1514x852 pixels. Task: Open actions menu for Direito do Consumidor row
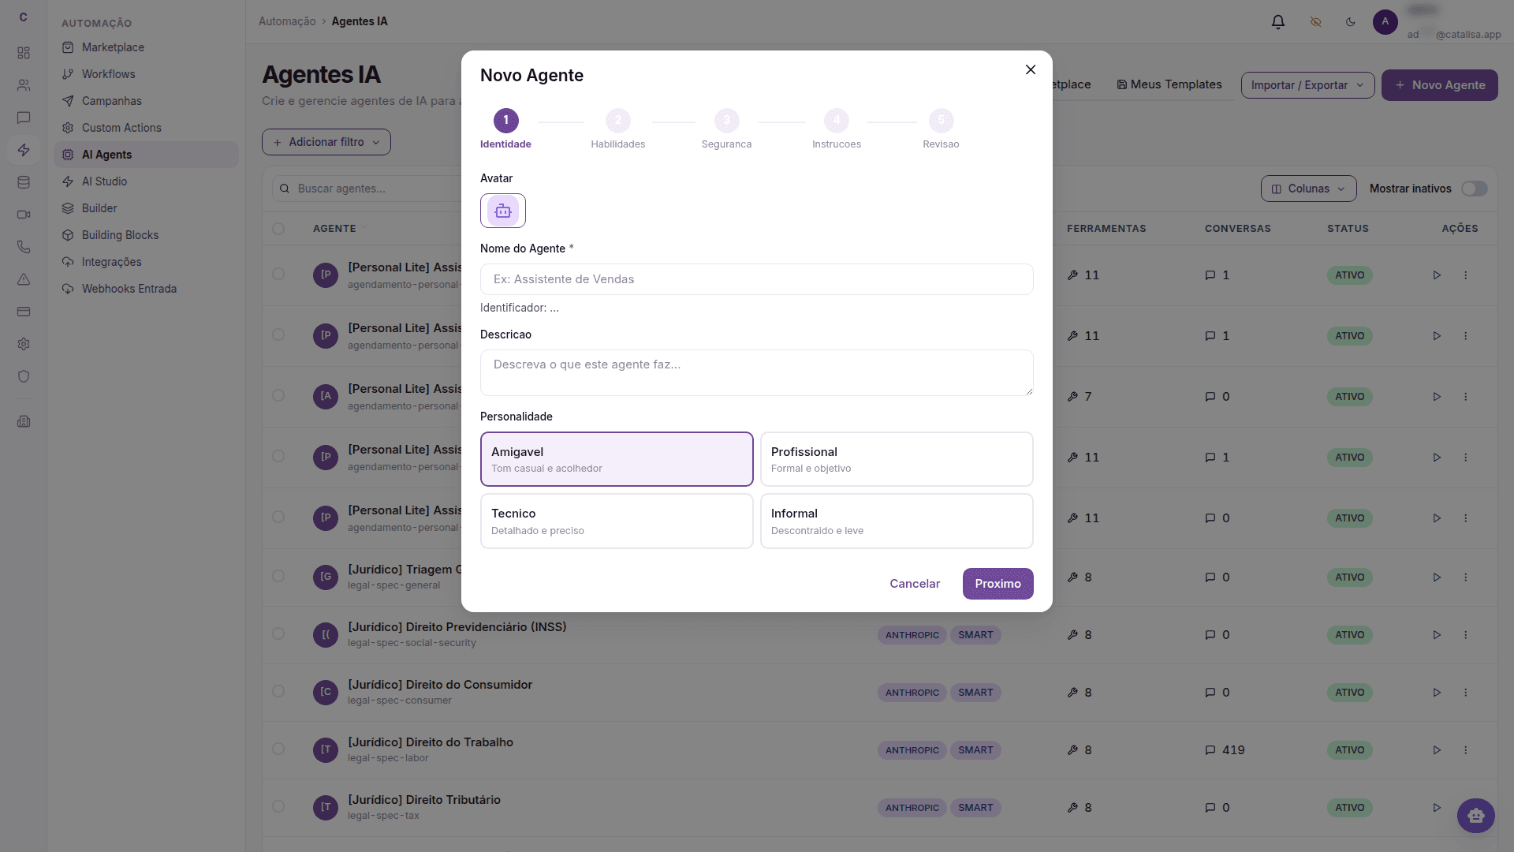[x=1466, y=693]
